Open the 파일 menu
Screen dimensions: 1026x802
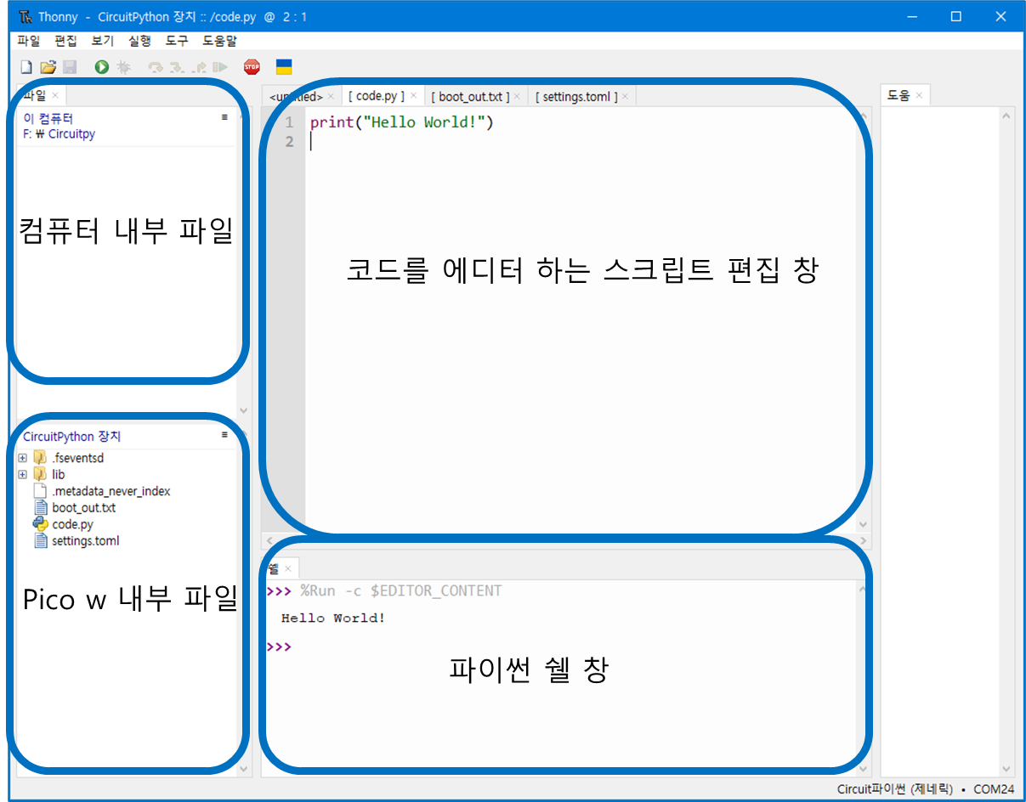[28, 40]
